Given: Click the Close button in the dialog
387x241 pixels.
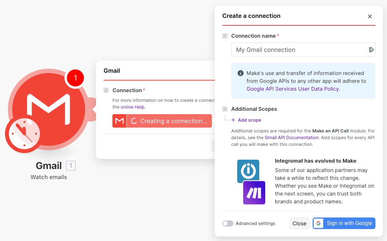Looking at the screenshot, I should pos(299,223).
